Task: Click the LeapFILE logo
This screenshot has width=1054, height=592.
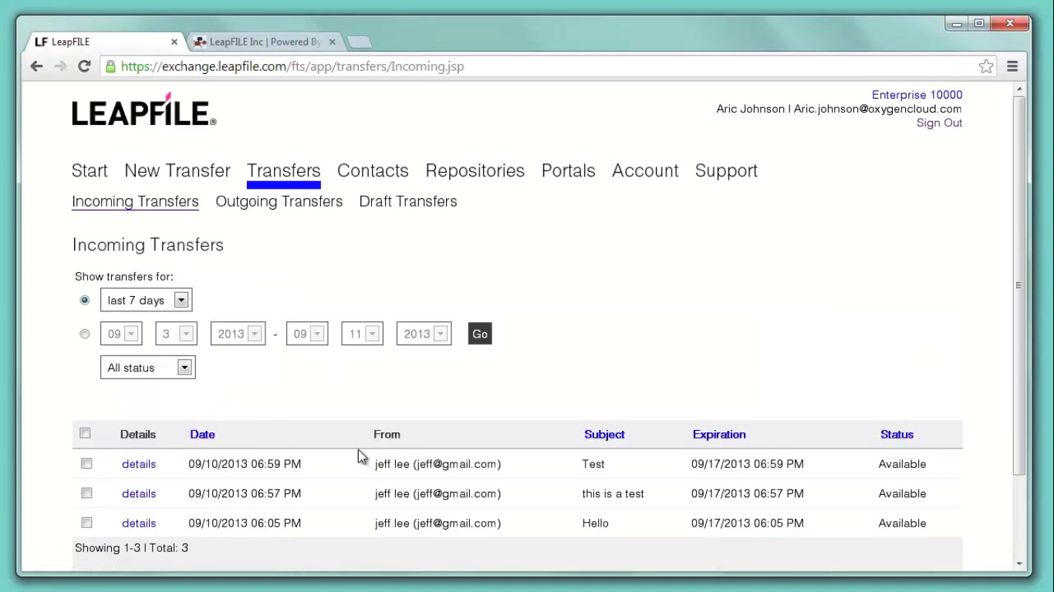Action: point(144,109)
